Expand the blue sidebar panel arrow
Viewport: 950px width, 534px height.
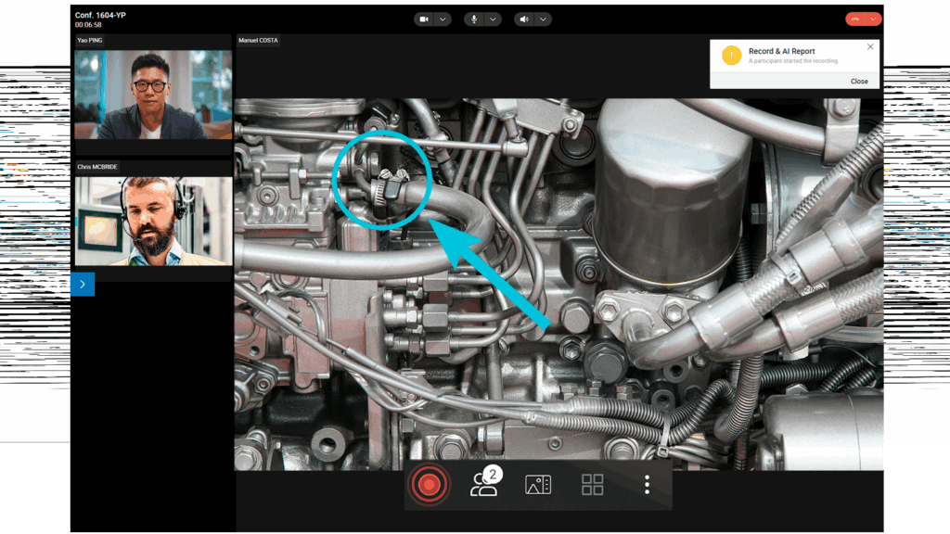82,285
